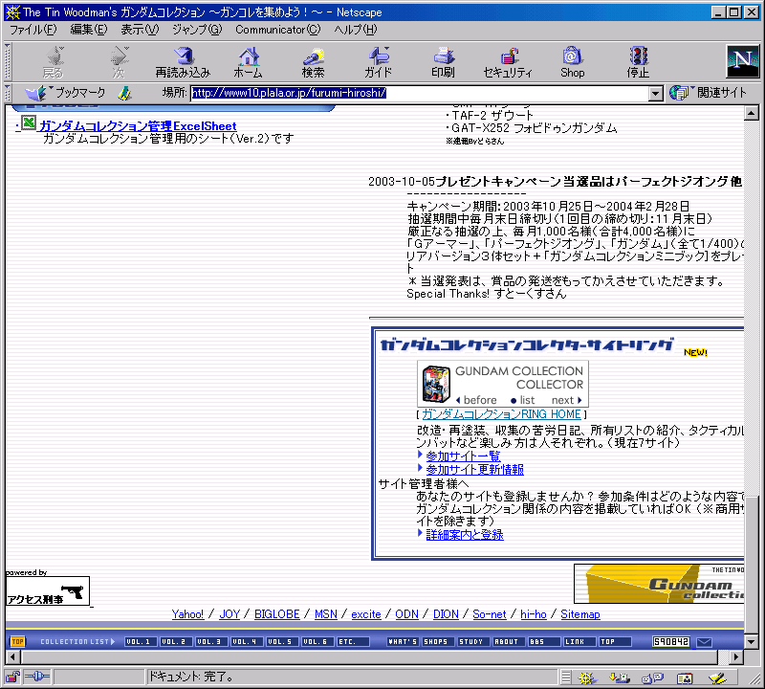
Task: Open the ファイル(F) menu
Action: [33, 30]
